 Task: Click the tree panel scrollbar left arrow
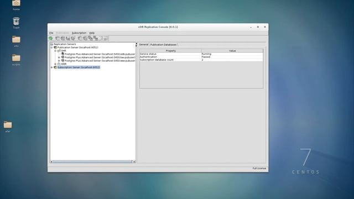click(x=51, y=161)
